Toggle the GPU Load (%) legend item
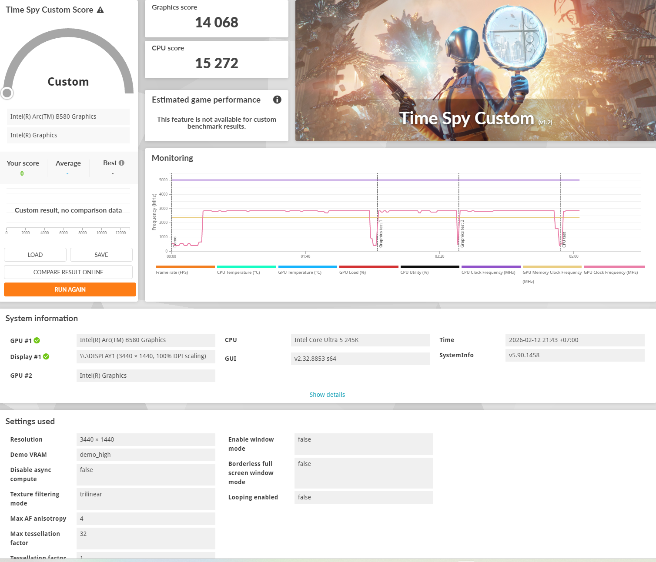 (352, 273)
